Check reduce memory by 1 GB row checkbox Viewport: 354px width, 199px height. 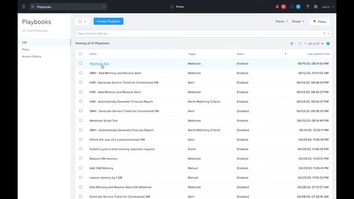[81, 177]
